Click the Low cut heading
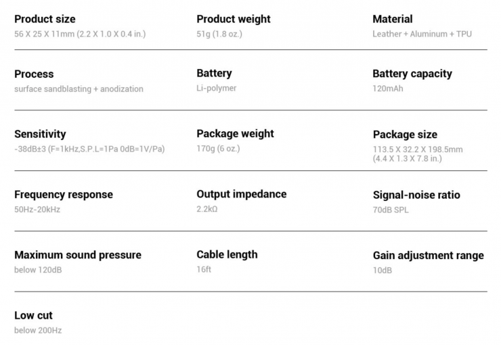The width and height of the screenshot is (501, 345). [x=33, y=315]
